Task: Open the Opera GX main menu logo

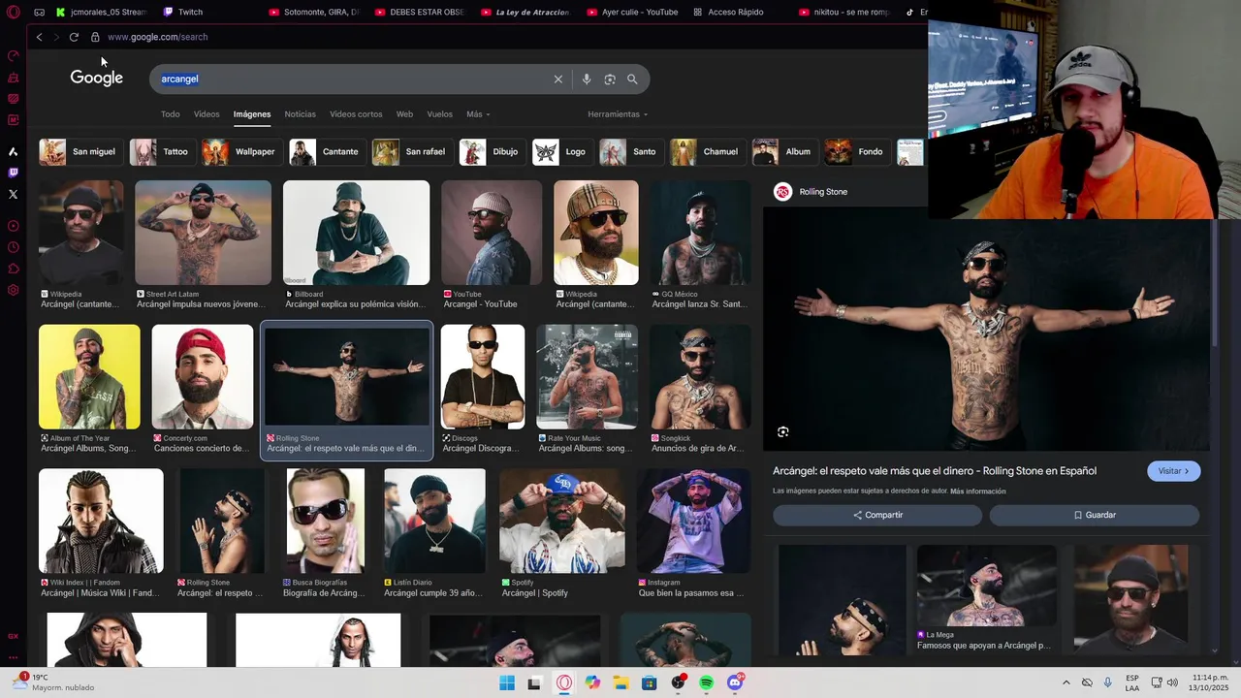Action: [x=14, y=12]
